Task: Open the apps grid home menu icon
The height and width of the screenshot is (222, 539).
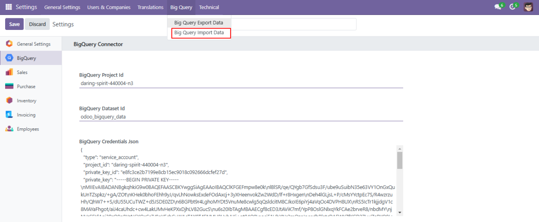Action: point(9,7)
